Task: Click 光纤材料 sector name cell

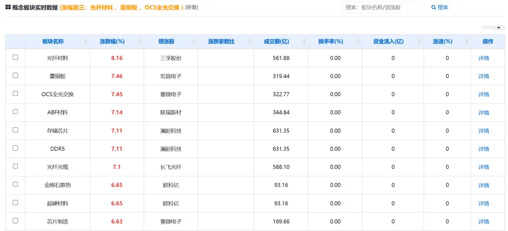Action: coord(57,58)
